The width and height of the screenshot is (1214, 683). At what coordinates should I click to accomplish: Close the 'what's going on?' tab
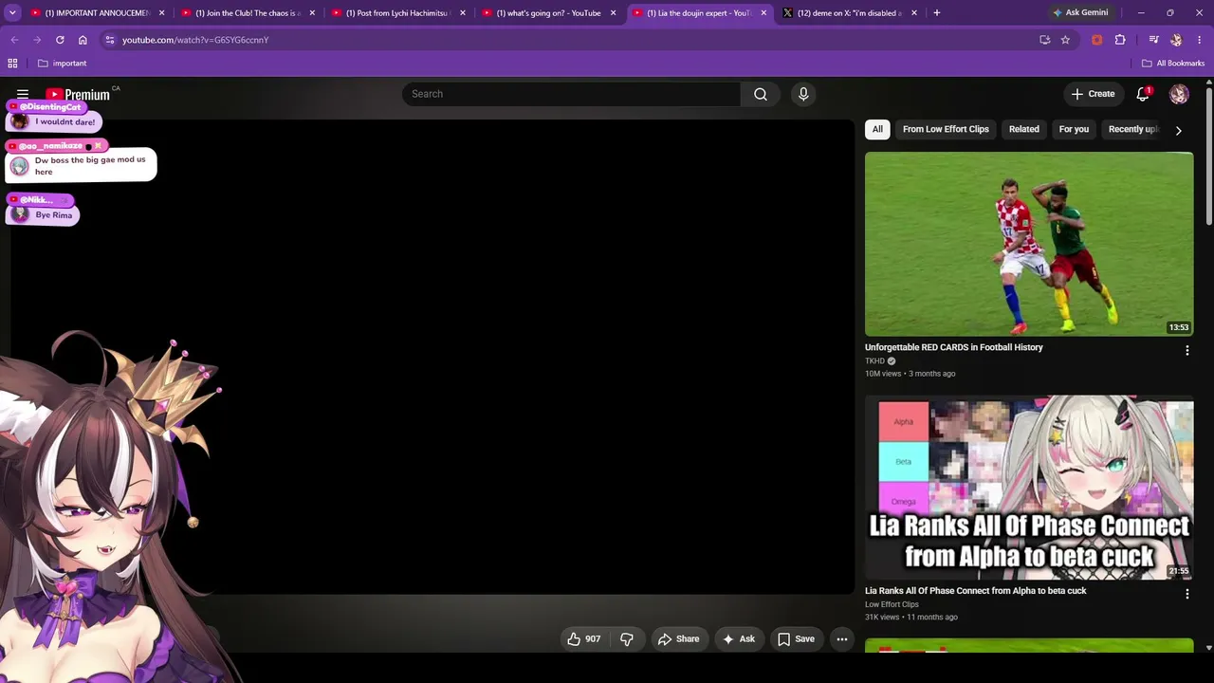pos(613,13)
